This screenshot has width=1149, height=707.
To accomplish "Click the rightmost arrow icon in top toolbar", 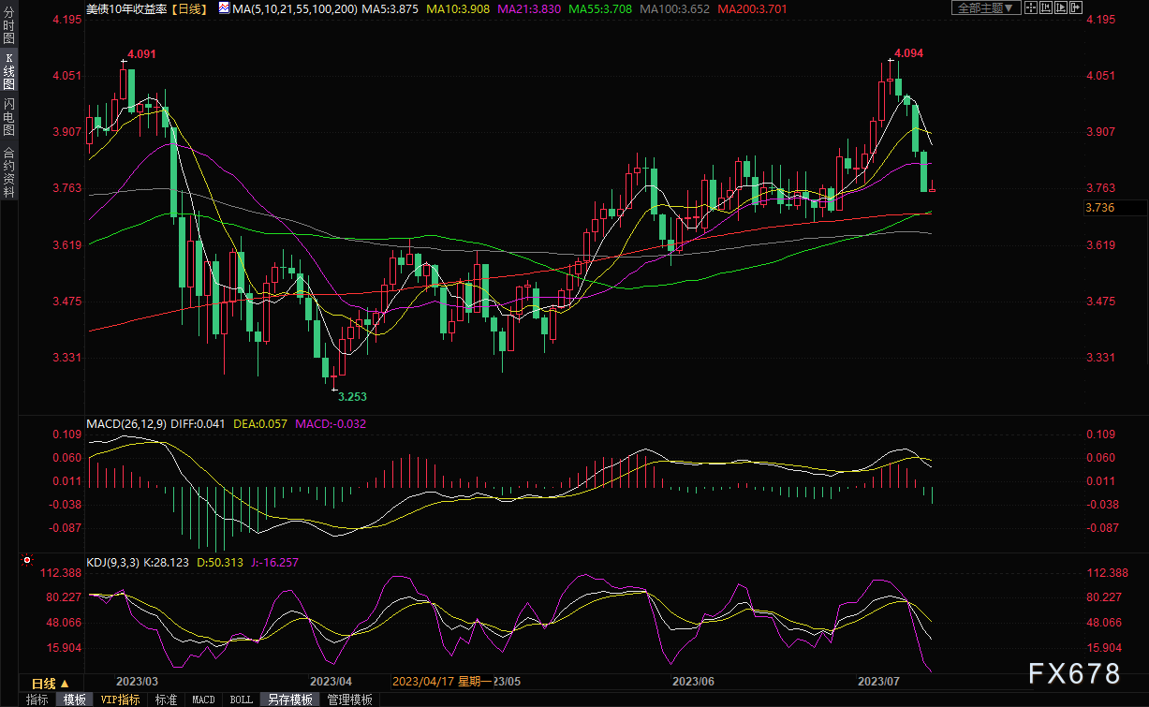I will 1075,7.
